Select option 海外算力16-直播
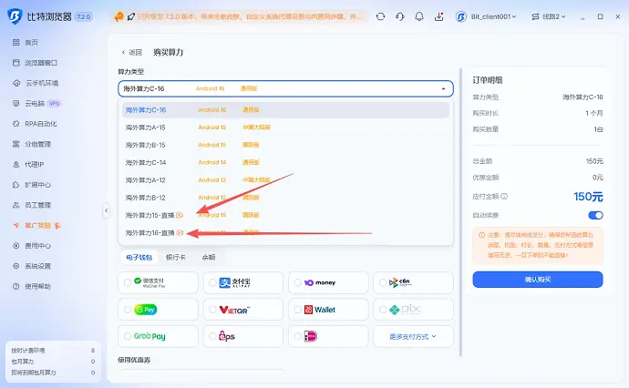The width and height of the screenshot is (629, 388). coord(285,233)
